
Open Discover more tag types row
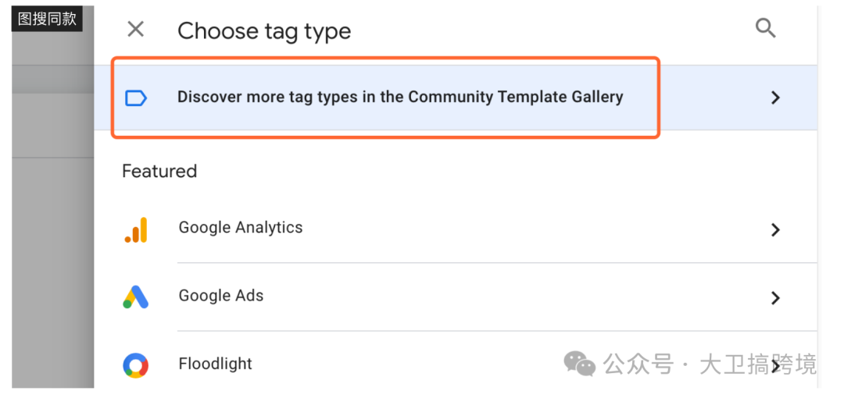coord(399,98)
